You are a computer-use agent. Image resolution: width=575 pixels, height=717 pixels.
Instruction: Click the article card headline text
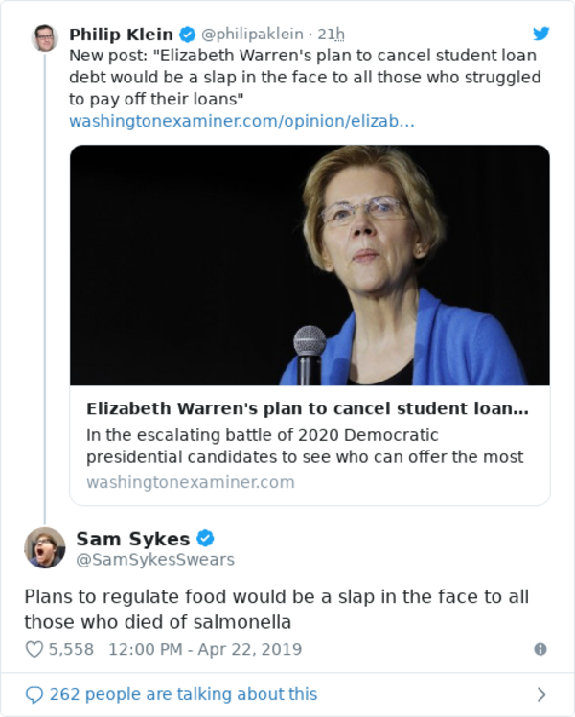click(307, 408)
